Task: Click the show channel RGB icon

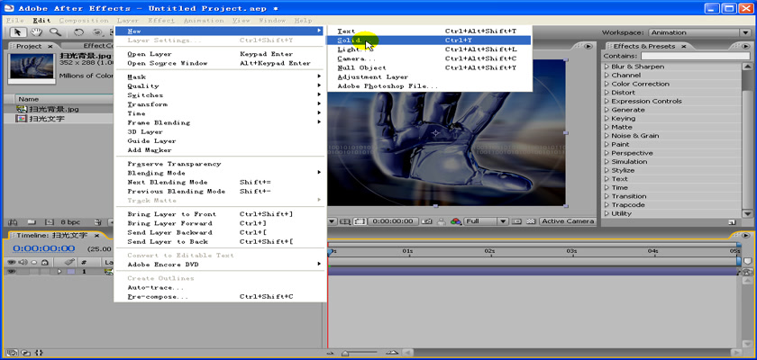Action: tap(456, 221)
